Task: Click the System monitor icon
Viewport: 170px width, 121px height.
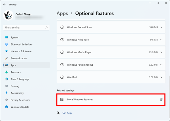Action: click(x=7, y=37)
